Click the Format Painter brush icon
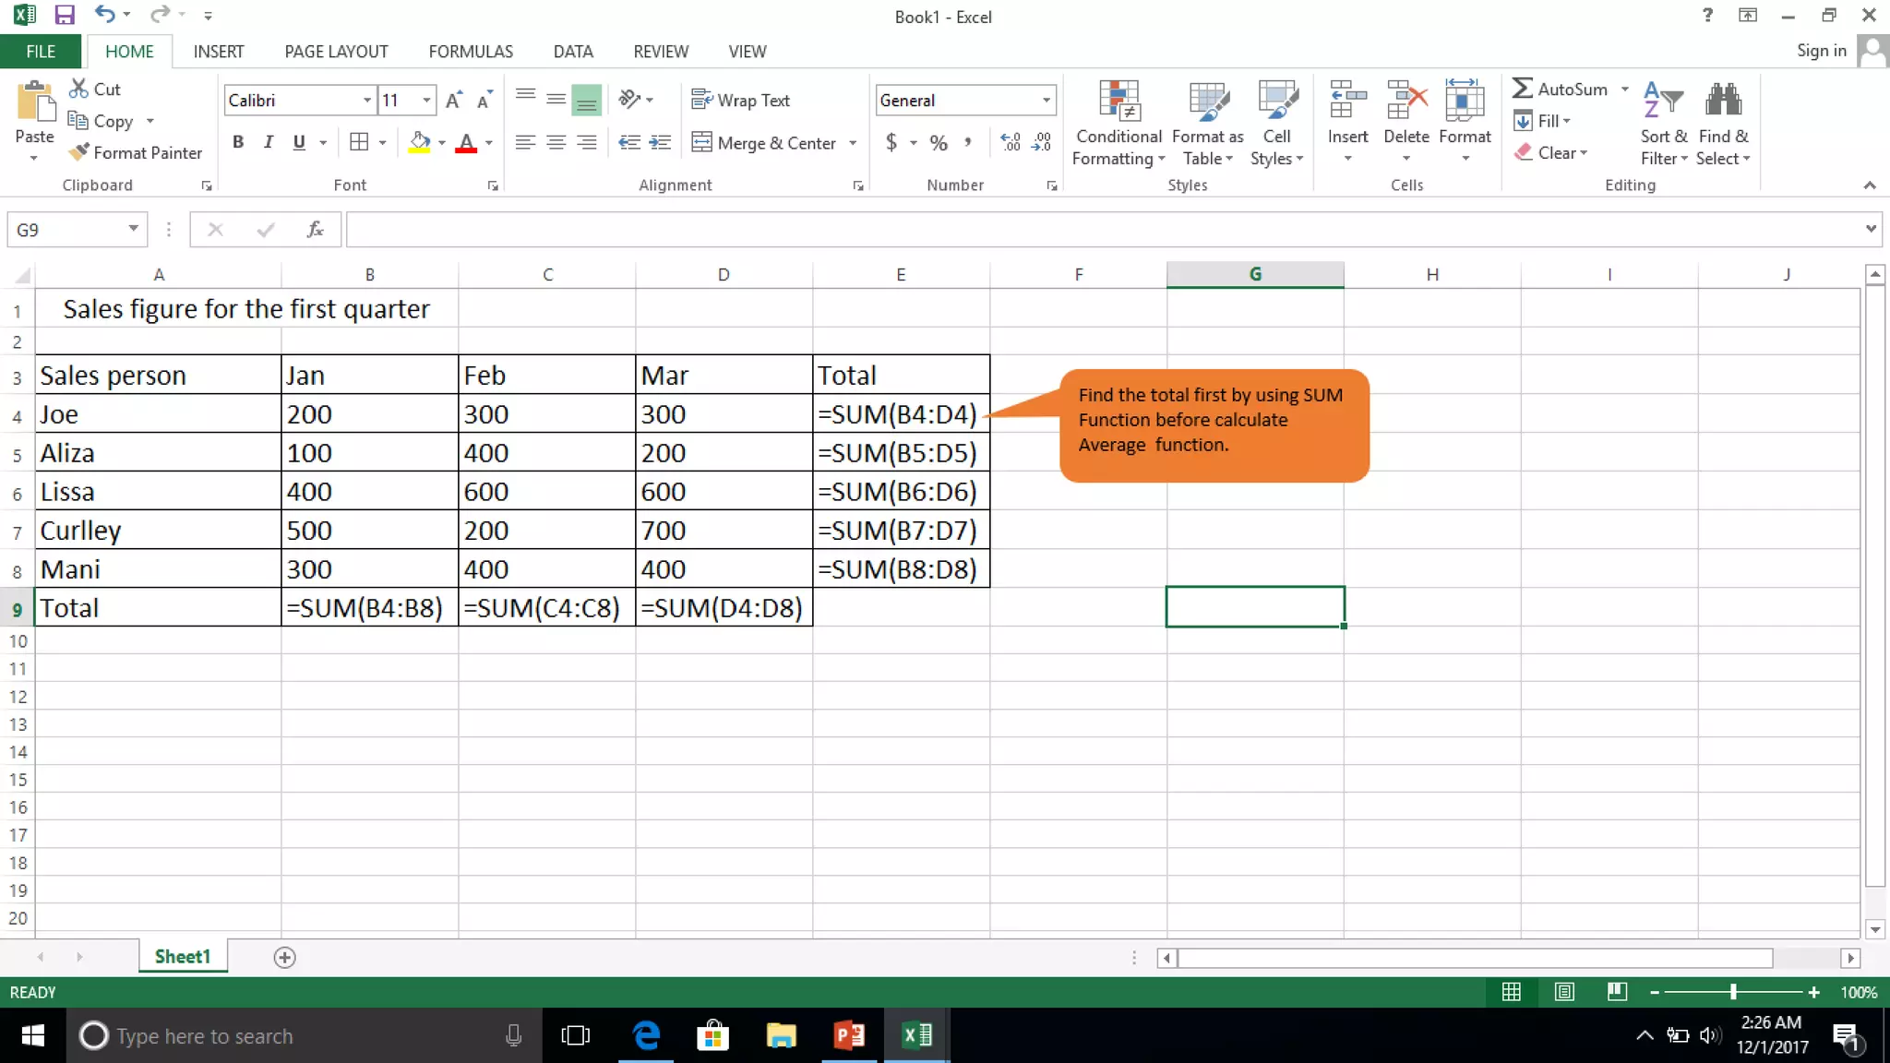1890x1063 pixels. click(79, 152)
